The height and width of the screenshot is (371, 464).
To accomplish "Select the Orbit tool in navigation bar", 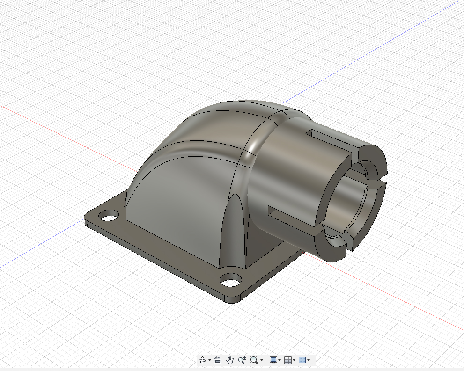I will click(202, 360).
